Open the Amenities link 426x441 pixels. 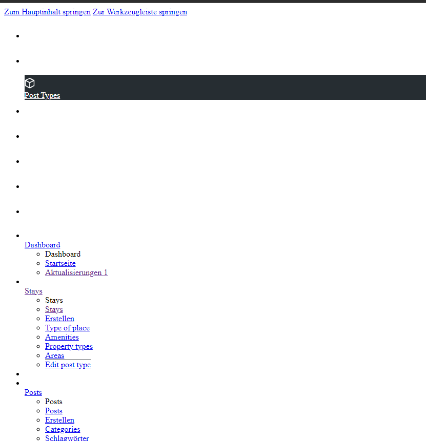click(x=62, y=337)
